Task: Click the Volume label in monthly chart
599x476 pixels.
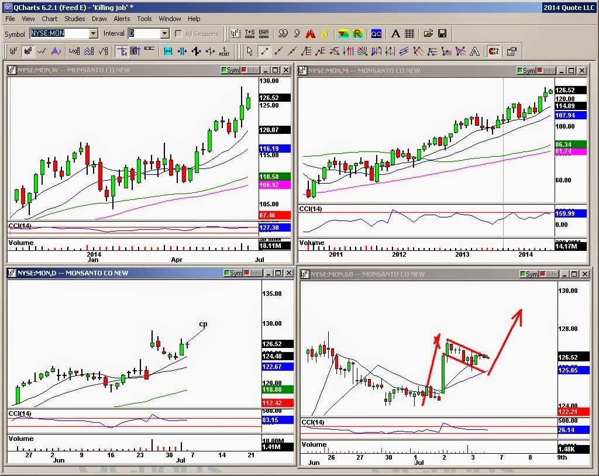Action: pos(312,243)
